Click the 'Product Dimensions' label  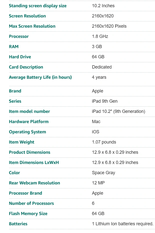tap(29, 152)
